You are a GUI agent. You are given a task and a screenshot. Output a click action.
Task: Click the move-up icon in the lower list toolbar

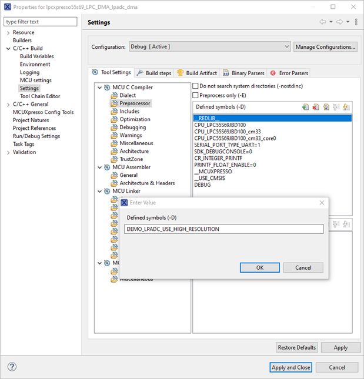[x=336, y=224]
